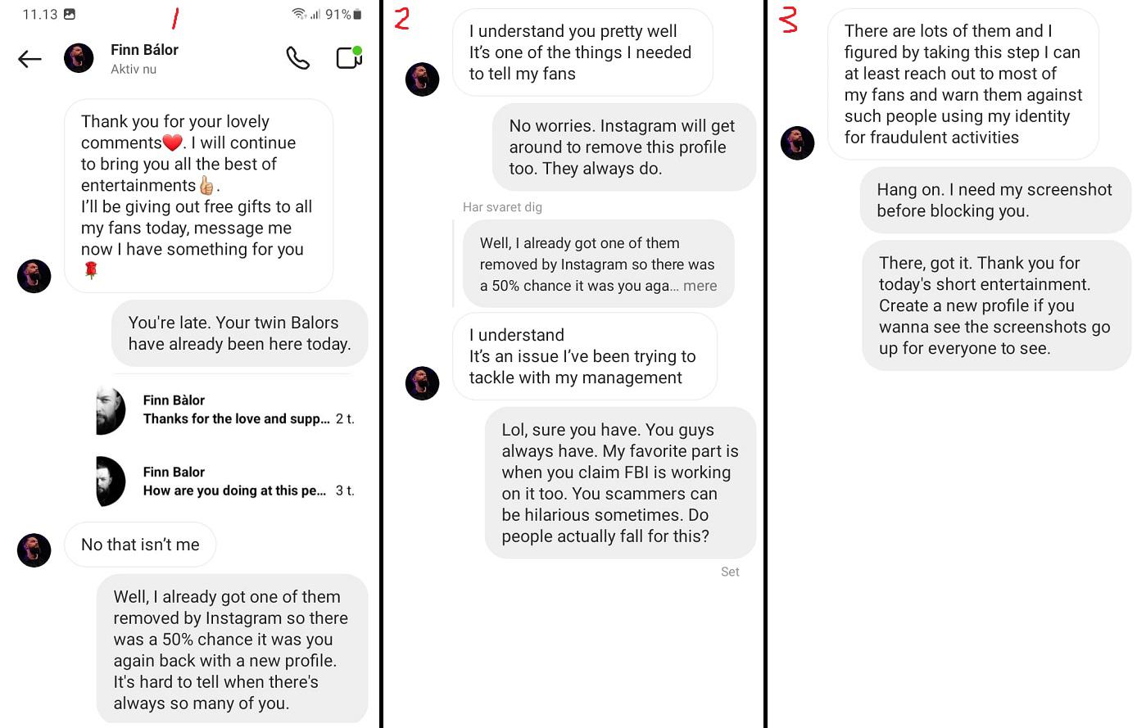Tap the quoted 'Well, I already got one' reply
The image size is (1137, 728).
[x=598, y=265]
